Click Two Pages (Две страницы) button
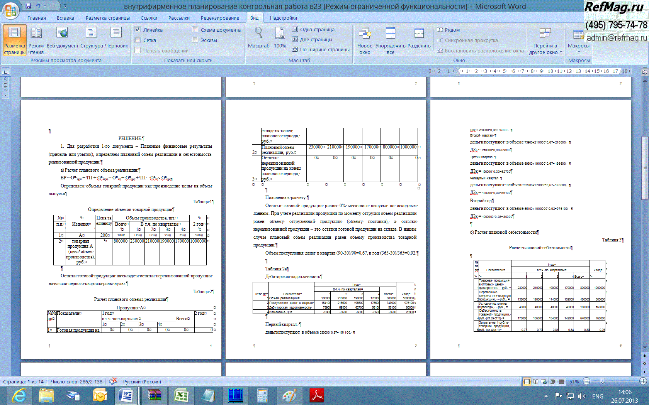This screenshot has height=405, width=649. tap(313, 39)
